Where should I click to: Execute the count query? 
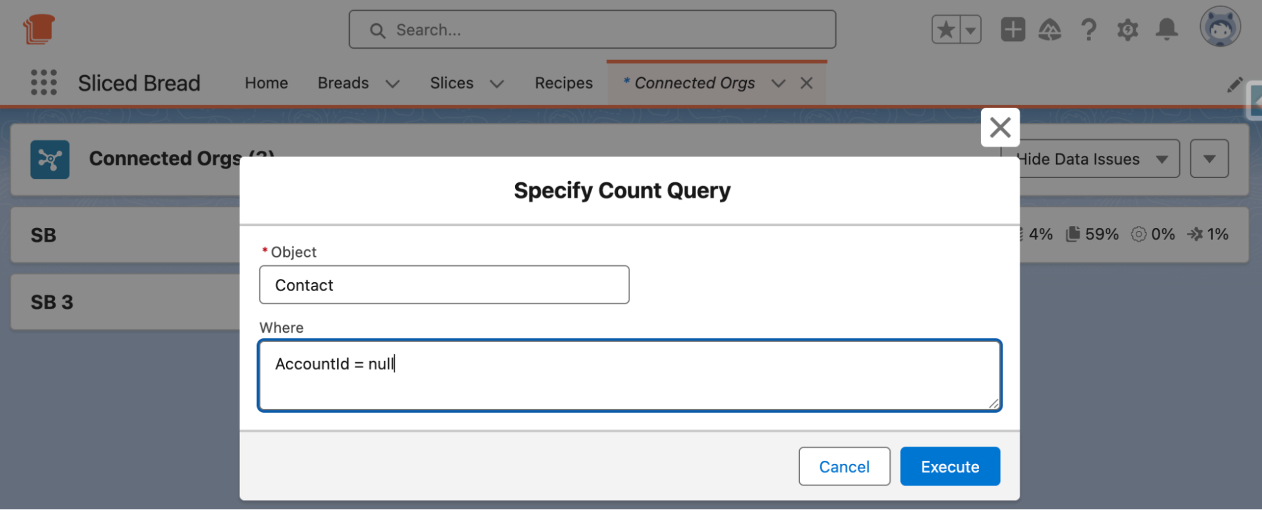coord(949,466)
